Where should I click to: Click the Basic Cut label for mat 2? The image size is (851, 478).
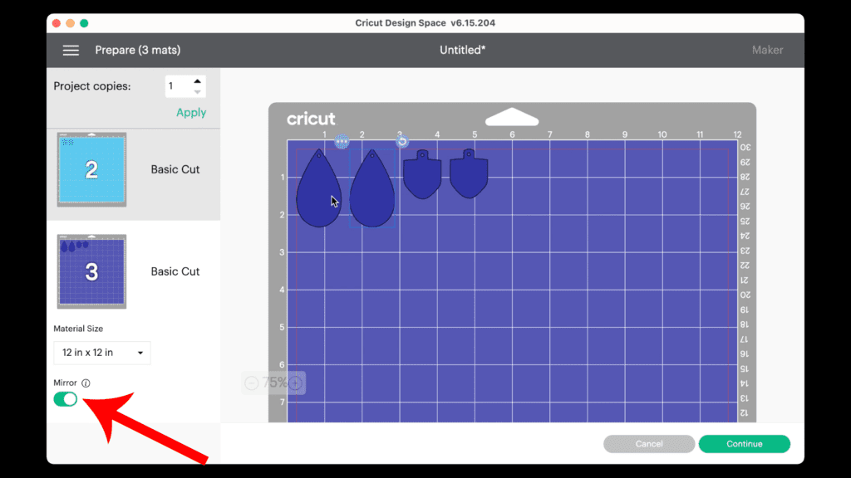tap(175, 169)
